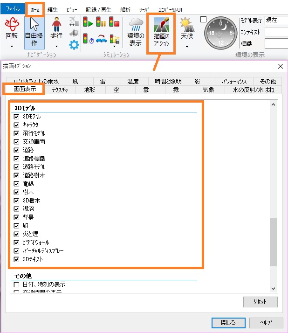The image size is (288, 333).
Task: Pause traffic simulation signal icon
Action: 101,21
